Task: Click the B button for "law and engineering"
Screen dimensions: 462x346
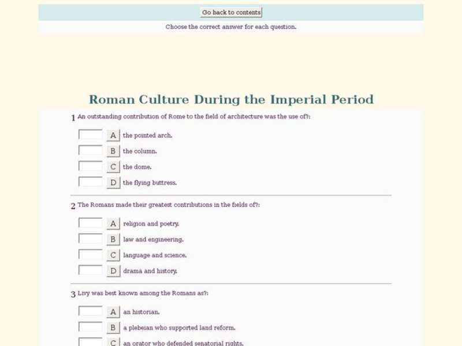Action: [x=111, y=239]
